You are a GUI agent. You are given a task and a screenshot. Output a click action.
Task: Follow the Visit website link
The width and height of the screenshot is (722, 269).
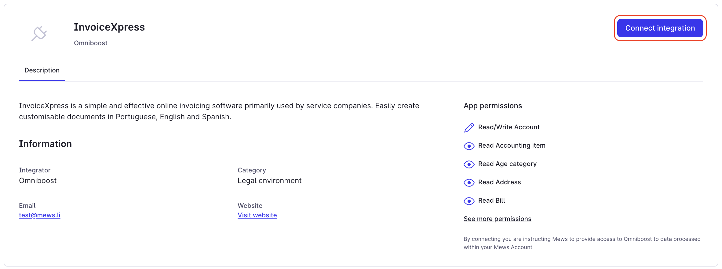pos(257,215)
